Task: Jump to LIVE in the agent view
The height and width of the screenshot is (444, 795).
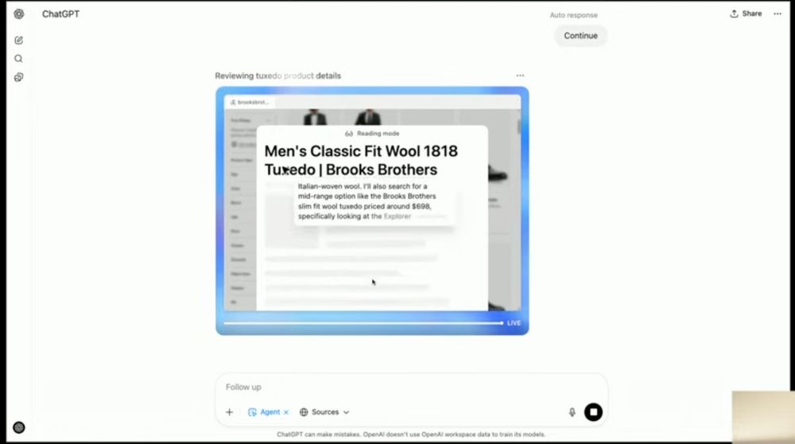Action: click(514, 323)
